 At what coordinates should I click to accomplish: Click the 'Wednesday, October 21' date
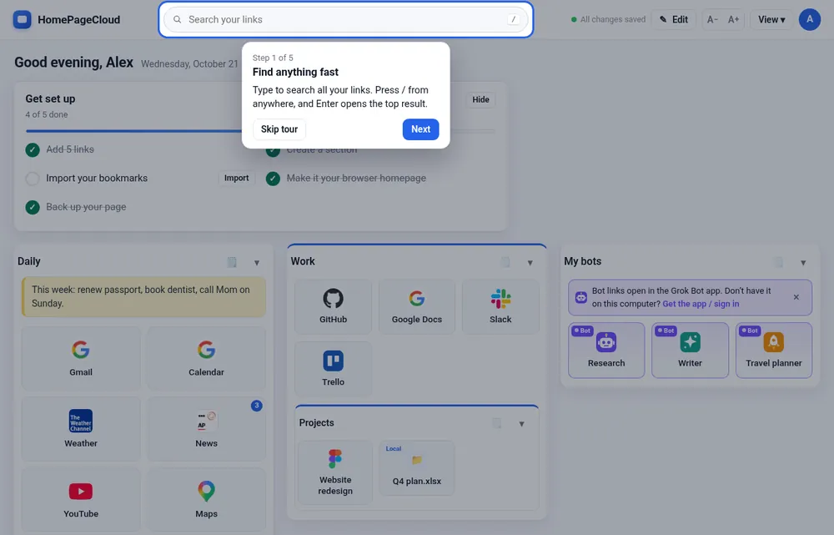(189, 64)
